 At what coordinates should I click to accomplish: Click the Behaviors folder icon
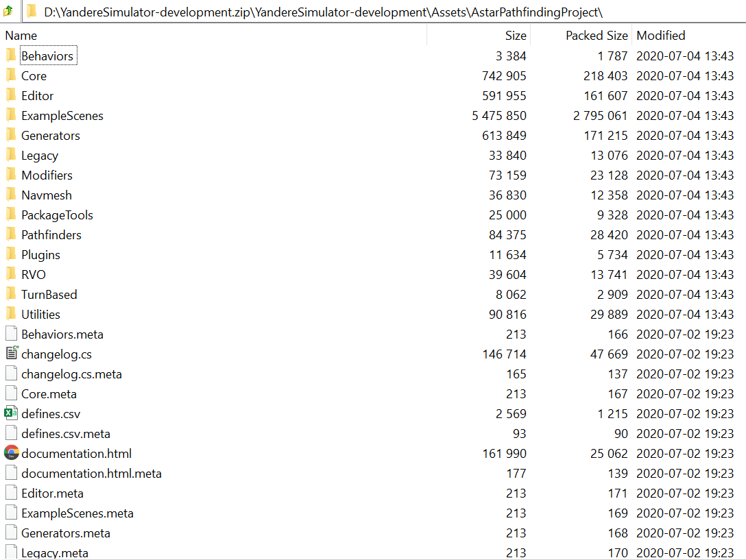[11, 56]
